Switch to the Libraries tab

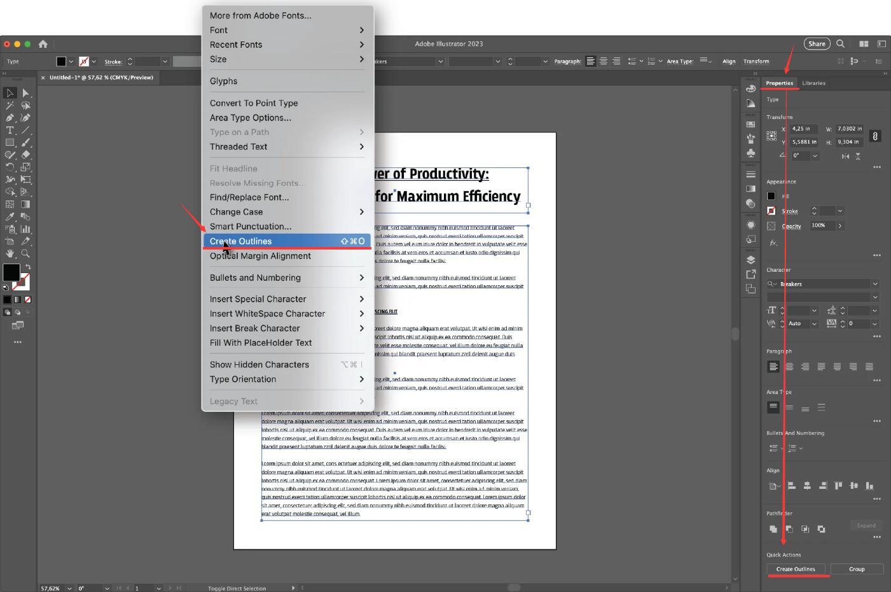pyautogui.click(x=813, y=83)
